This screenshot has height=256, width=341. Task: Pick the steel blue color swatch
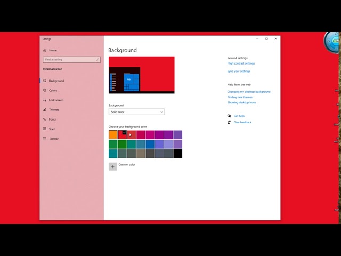141,144
